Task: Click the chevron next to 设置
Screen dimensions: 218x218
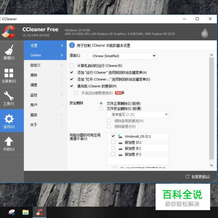Action: (x=62, y=45)
